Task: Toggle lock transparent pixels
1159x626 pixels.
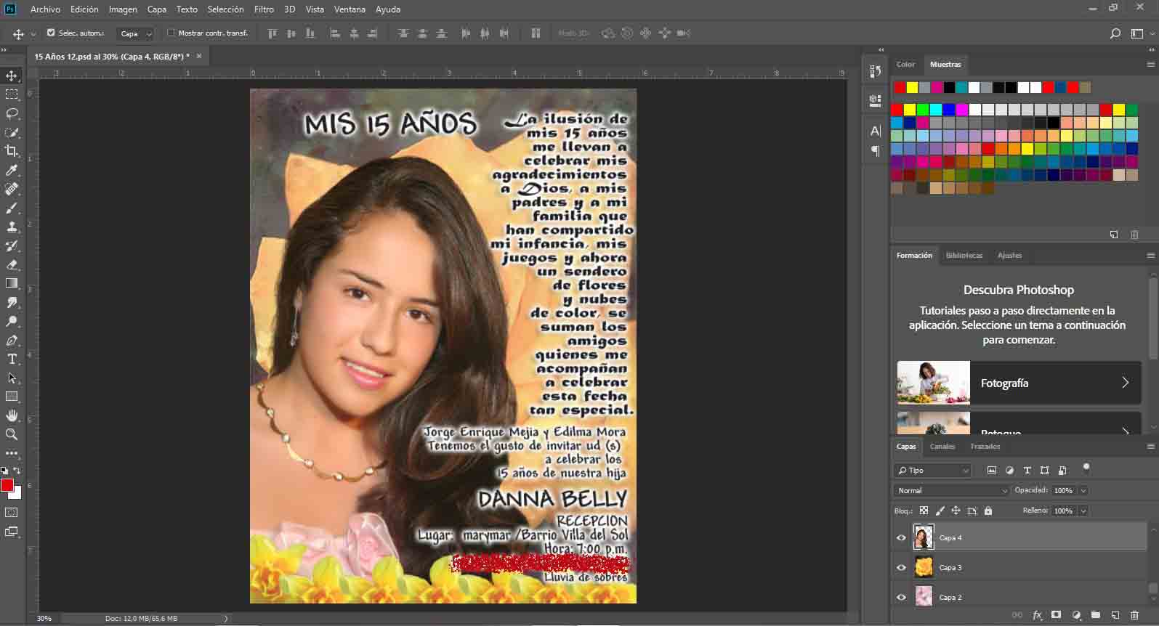Action: pos(924,511)
